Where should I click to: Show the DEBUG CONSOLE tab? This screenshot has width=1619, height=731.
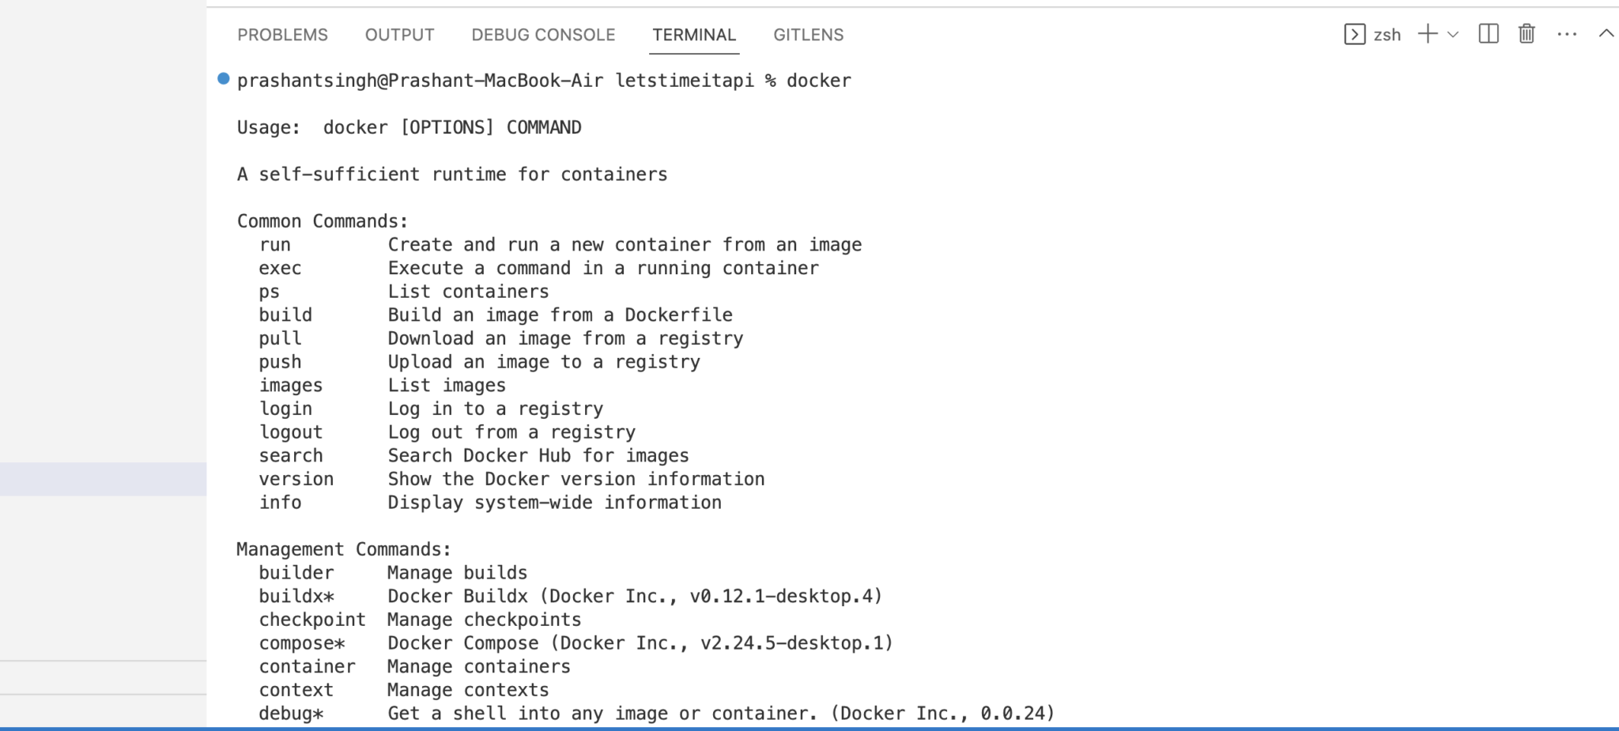click(x=543, y=35)
